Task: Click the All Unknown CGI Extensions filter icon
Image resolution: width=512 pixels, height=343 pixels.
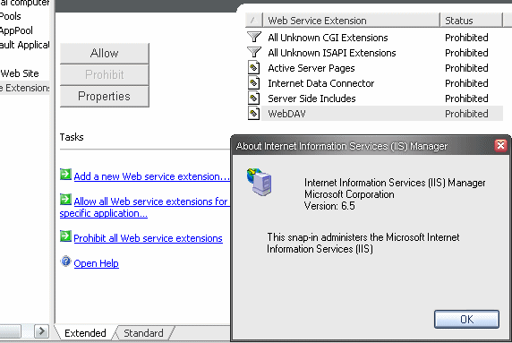Action: (254, 37)
